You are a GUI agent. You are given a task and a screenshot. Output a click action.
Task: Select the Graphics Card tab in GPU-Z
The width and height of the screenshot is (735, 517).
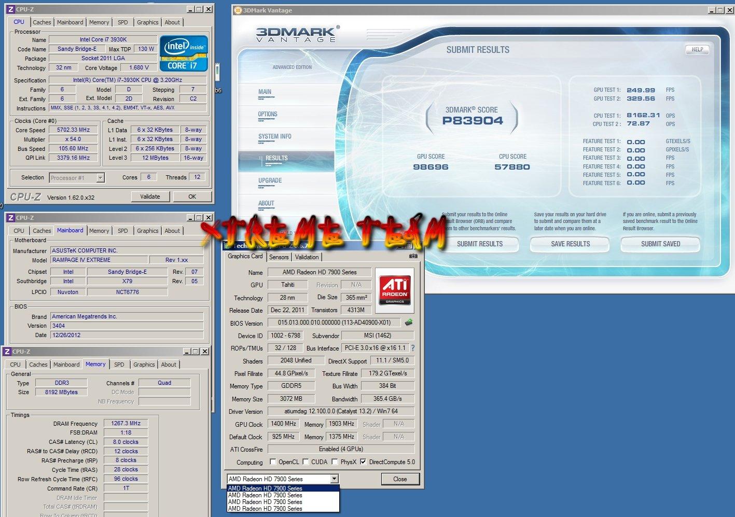(x=245, y=256)
